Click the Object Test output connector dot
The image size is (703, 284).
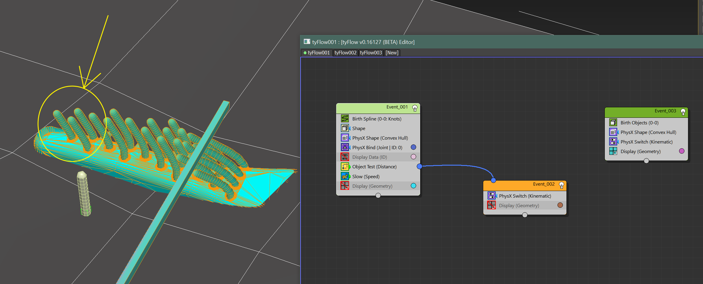click(x=419, y=167)
